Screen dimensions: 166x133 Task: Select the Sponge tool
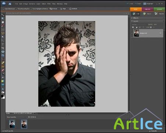(3, 92)
